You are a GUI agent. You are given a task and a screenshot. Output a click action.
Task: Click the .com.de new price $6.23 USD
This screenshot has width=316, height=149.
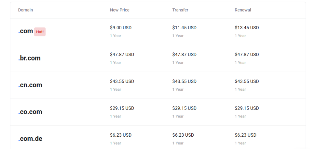pyautogui.click(x=121, y=135)
